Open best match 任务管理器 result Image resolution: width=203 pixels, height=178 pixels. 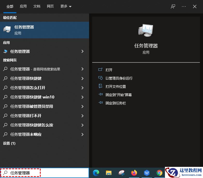tap(45, 30)
